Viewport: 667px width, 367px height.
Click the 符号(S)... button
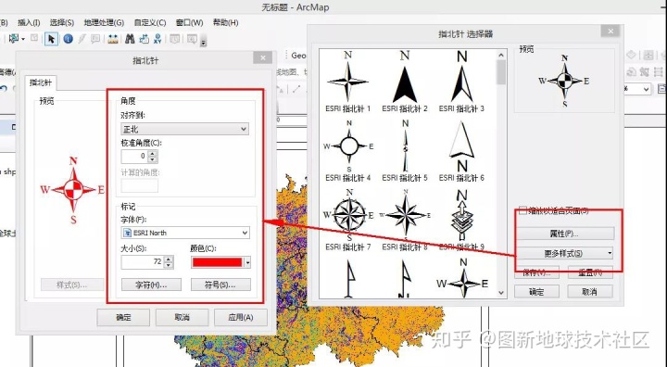[220, 285]
